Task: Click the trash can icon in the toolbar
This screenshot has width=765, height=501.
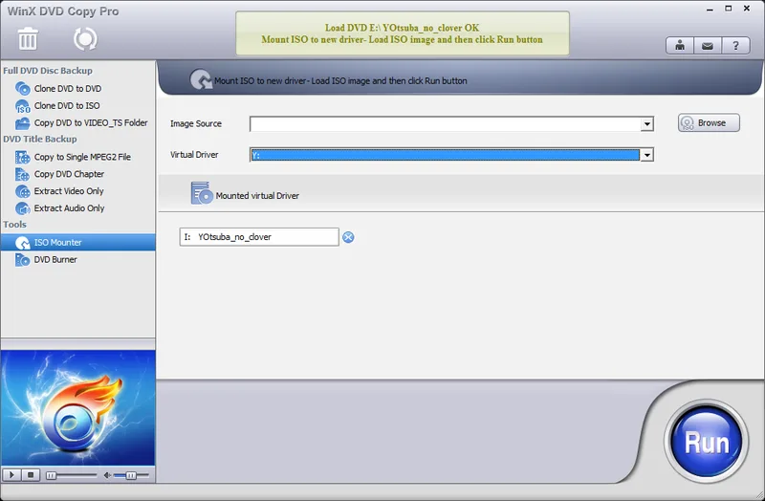Action: 29,38
